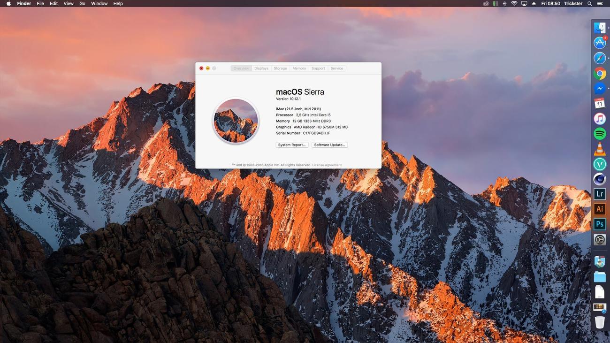Viewport: 610px width, 343px height.
Task: Click the Fri 08:50 clock
Action: [550, 3]
